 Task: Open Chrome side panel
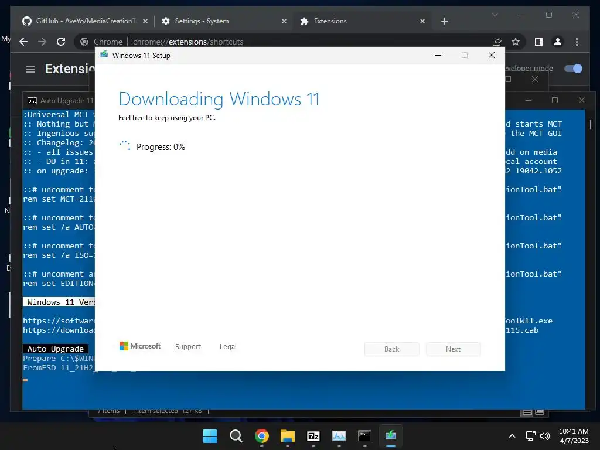click(x=539, y=42)
